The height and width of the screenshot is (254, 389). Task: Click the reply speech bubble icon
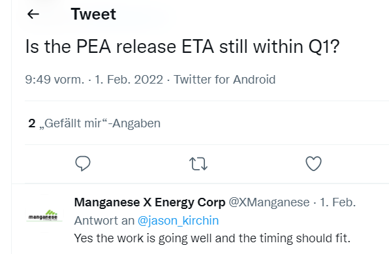pyautogui.click(x=83, y=163)
